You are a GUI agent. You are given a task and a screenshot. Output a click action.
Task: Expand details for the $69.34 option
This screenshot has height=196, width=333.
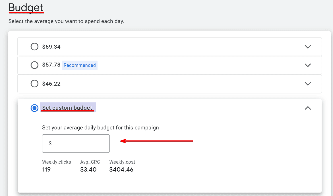(308, 46)
